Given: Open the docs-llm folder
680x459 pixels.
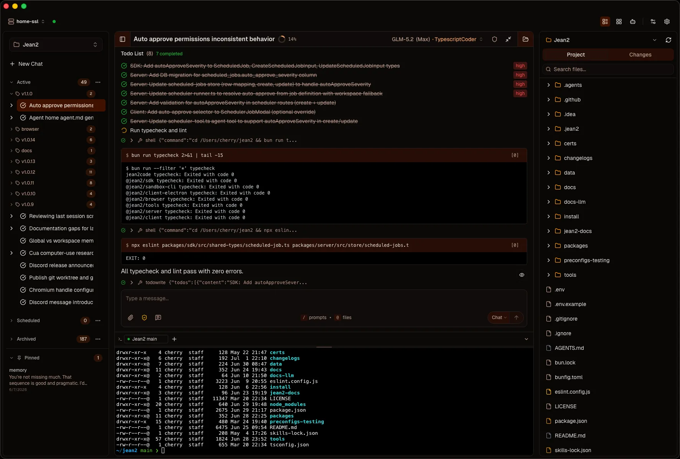Looking at the screenshot, I should coord(574,202).
